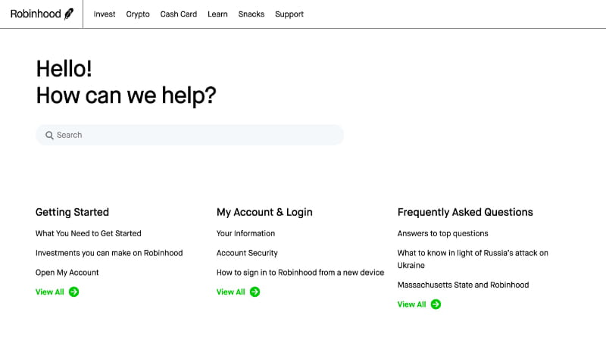Open Massachusetts State and Robinhood article
The width and height of the screenshot is (606, 340).
(x=464, y=285)
